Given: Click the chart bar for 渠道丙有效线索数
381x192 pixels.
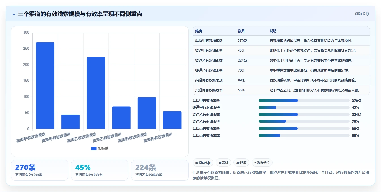Looking at the screenshot, I should 147,113.
